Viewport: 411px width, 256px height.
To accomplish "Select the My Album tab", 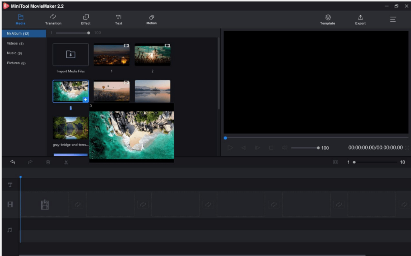I will click(x=17, y=33).
